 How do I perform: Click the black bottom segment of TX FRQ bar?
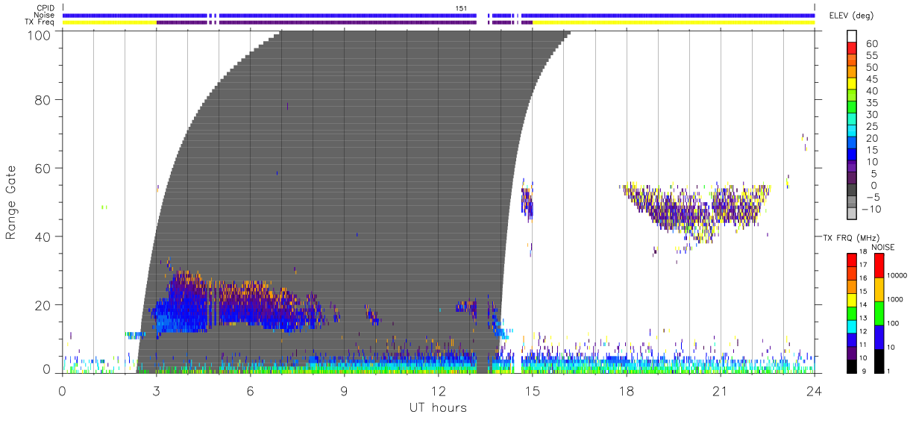pyautogui.click(x=852, y=366)
